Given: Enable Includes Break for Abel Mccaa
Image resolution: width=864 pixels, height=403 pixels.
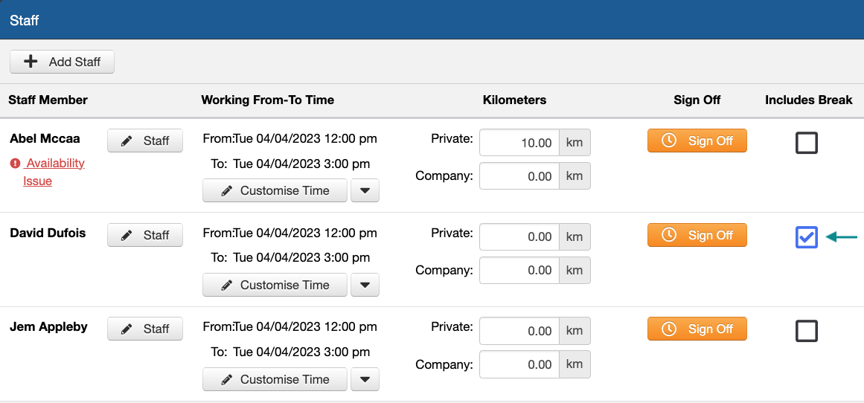Looking at the screenshot, I should point(807,144).
